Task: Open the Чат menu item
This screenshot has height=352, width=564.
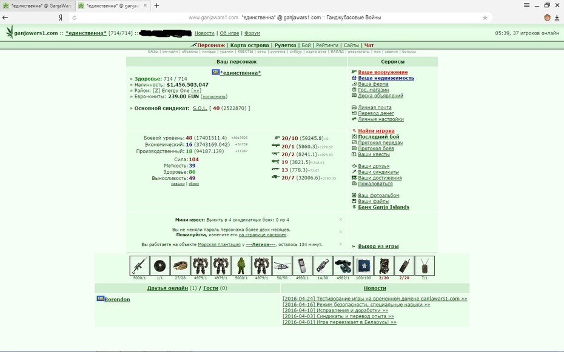Action: (369, 45)
